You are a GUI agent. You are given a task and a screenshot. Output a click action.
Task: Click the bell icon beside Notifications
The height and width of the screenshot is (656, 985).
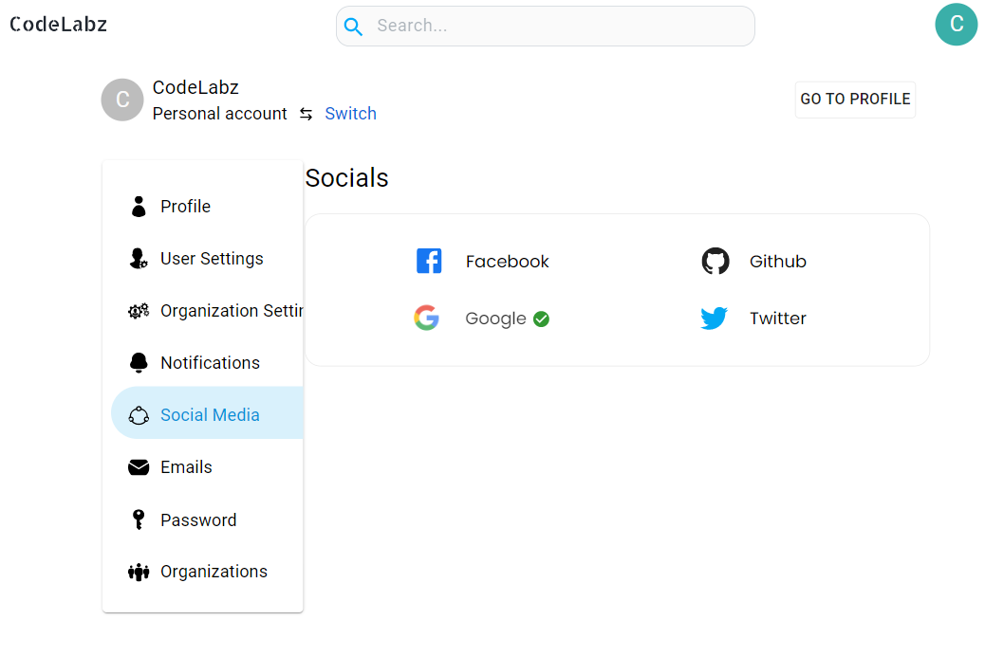click(139, 362)
